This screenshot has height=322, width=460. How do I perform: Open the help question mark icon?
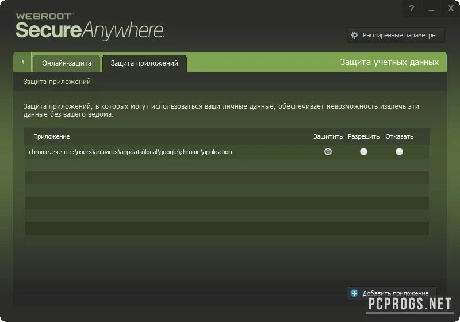click(411, 9)
